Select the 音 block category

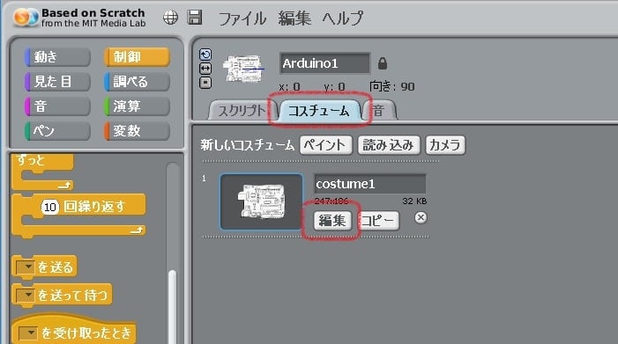57,106
